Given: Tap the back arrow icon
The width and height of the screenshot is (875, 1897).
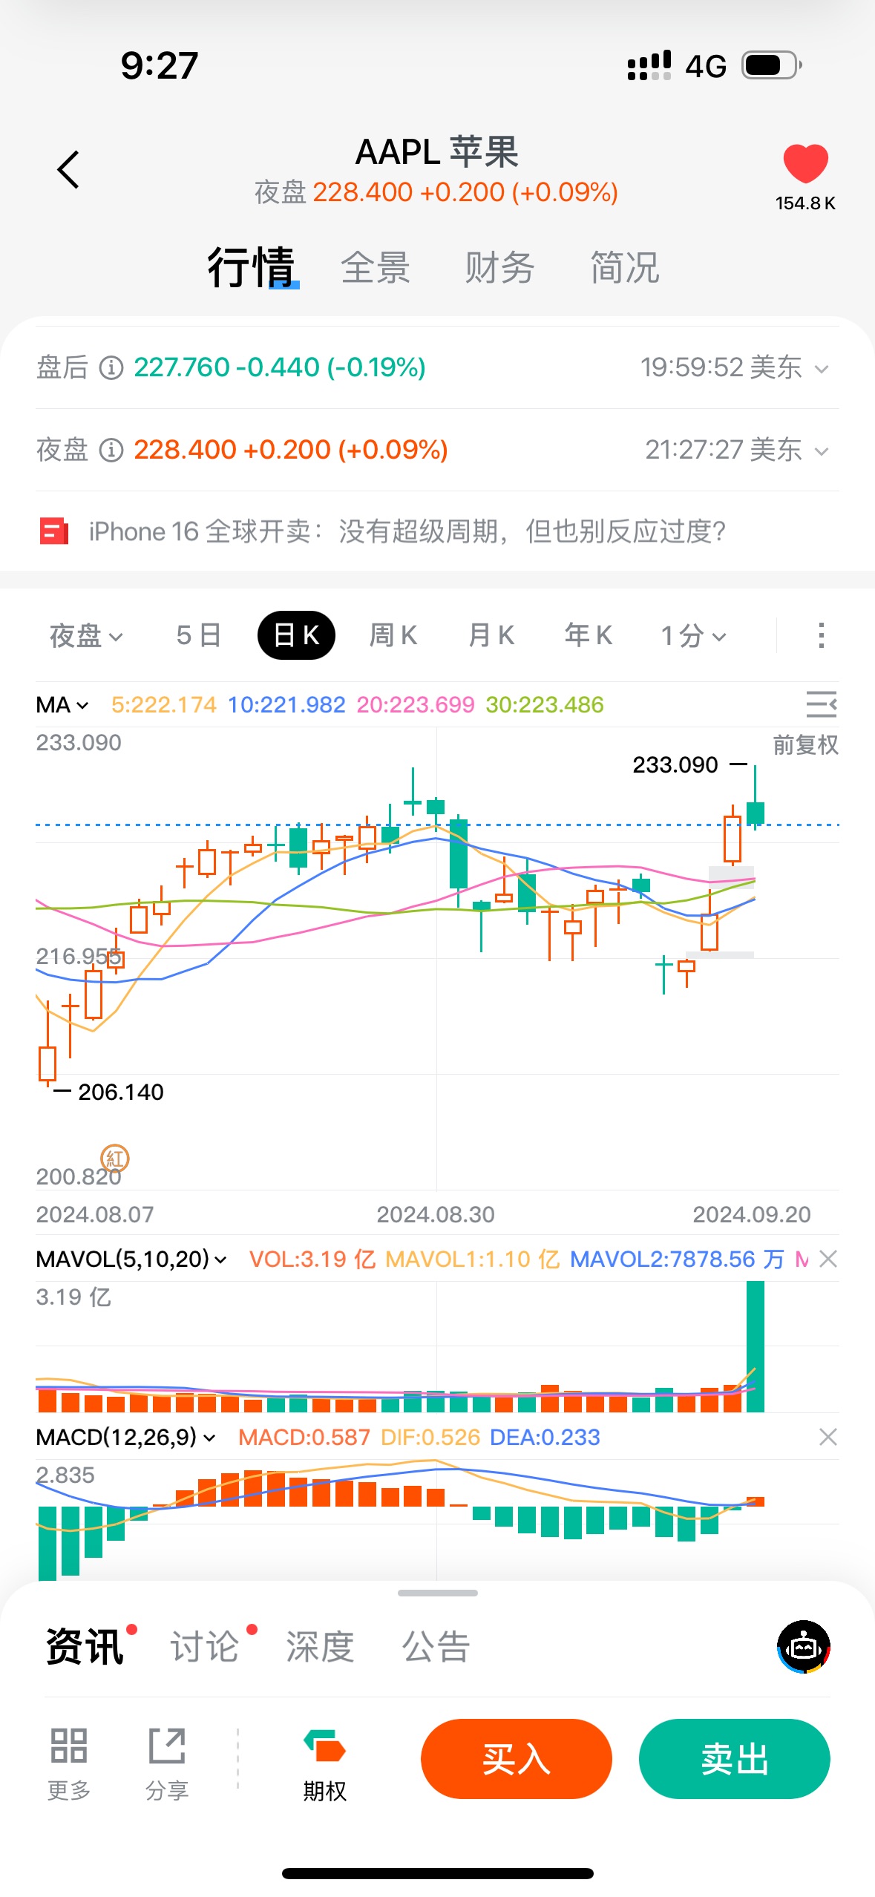Looking at the screenshot, I should tap(68, 170).
